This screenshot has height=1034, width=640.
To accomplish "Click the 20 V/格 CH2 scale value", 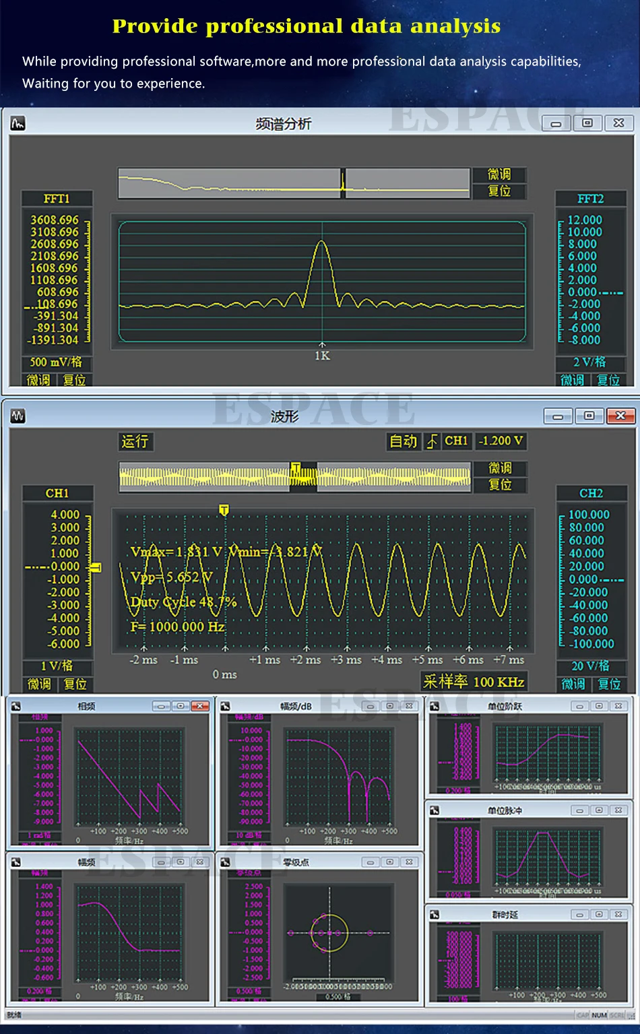I will pos(591,666).
